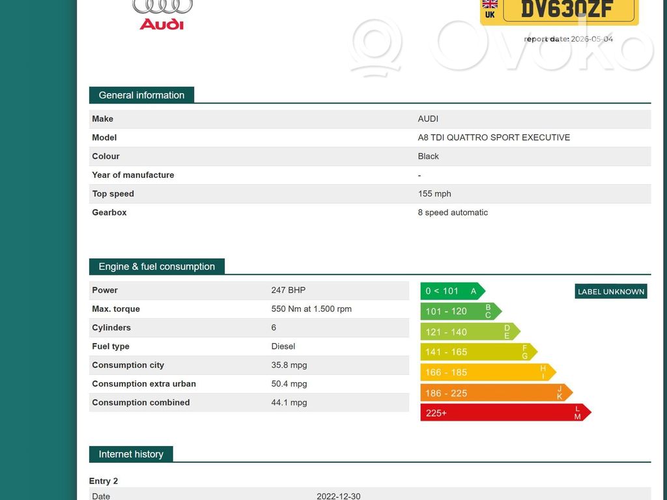
Task: Click the 50.4 mpg extra urban value
Action: (289, 384)
